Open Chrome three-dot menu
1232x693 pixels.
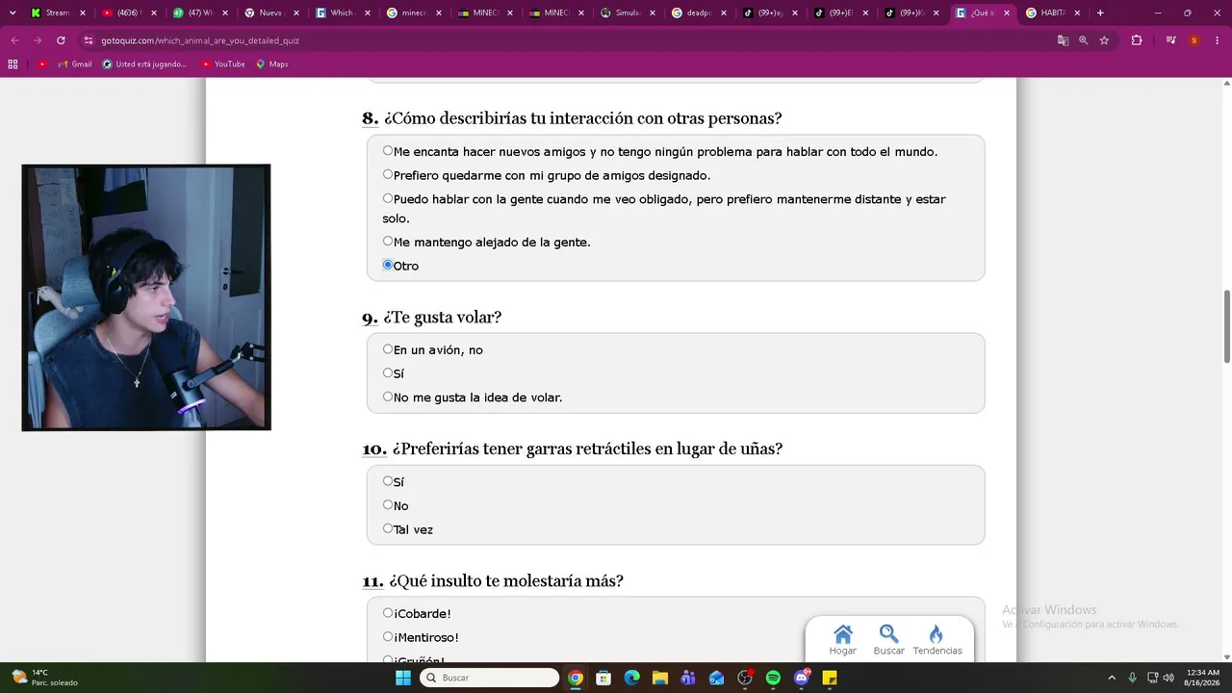pyautogui.click(x=1218, y=40)
